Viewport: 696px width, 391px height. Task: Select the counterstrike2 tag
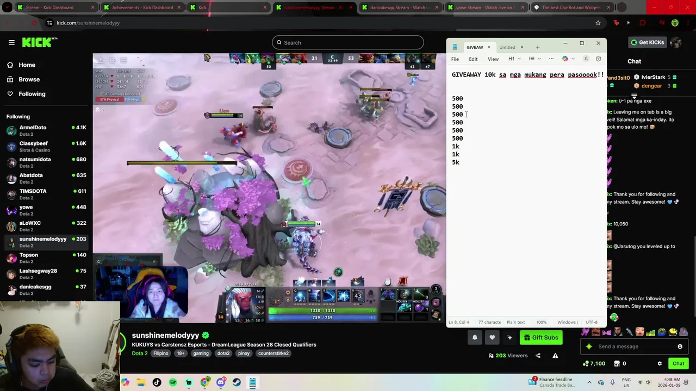pos(274,353)
